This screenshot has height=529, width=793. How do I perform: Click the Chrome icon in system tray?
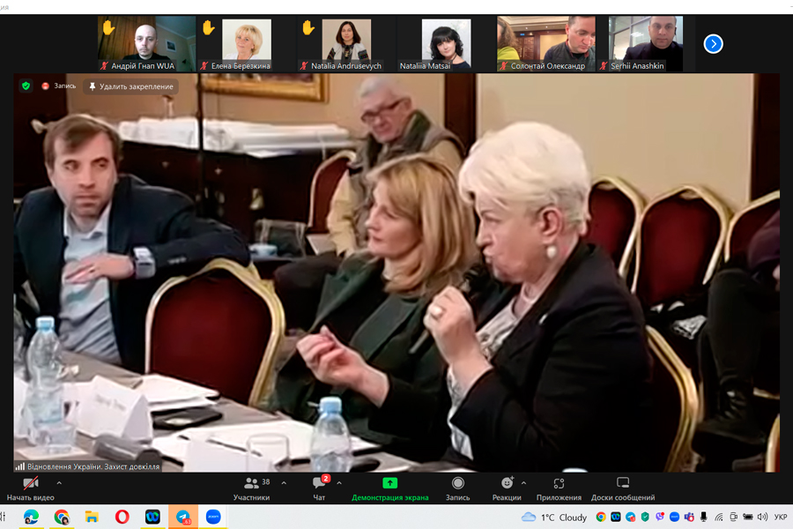coord(601,517)
